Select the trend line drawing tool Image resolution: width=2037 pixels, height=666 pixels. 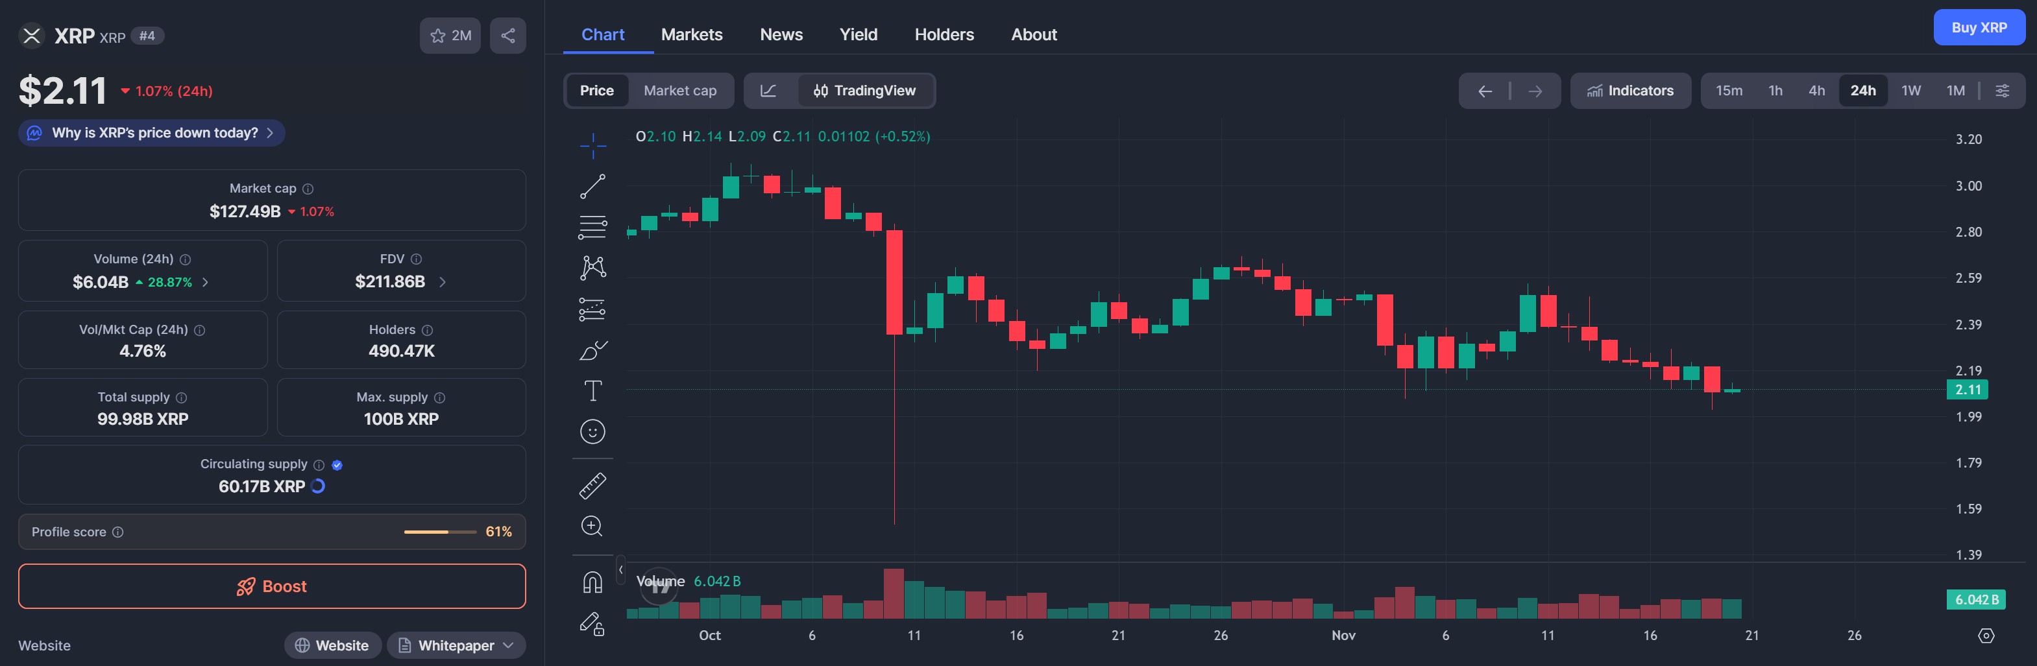(592, 187)
